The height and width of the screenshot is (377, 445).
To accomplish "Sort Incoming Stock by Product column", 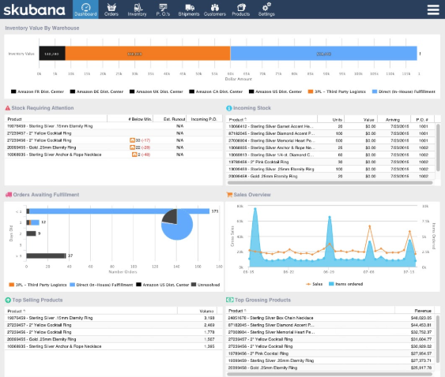I will click(x=272, y=119).
